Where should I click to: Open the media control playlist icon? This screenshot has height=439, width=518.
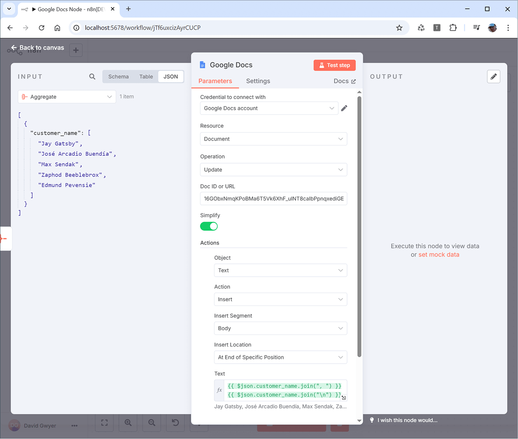476,28
